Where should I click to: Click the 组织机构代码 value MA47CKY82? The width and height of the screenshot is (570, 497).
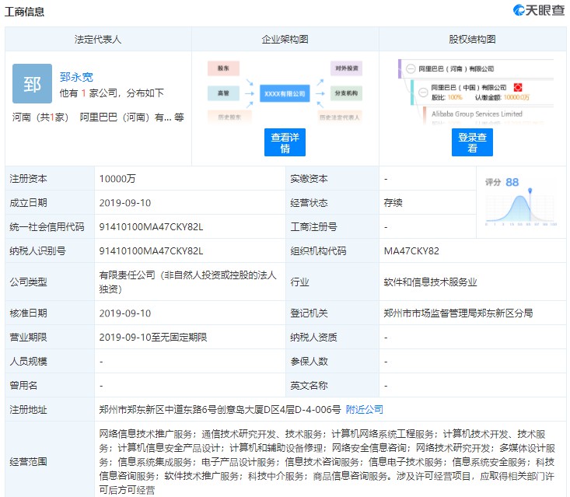411,251
